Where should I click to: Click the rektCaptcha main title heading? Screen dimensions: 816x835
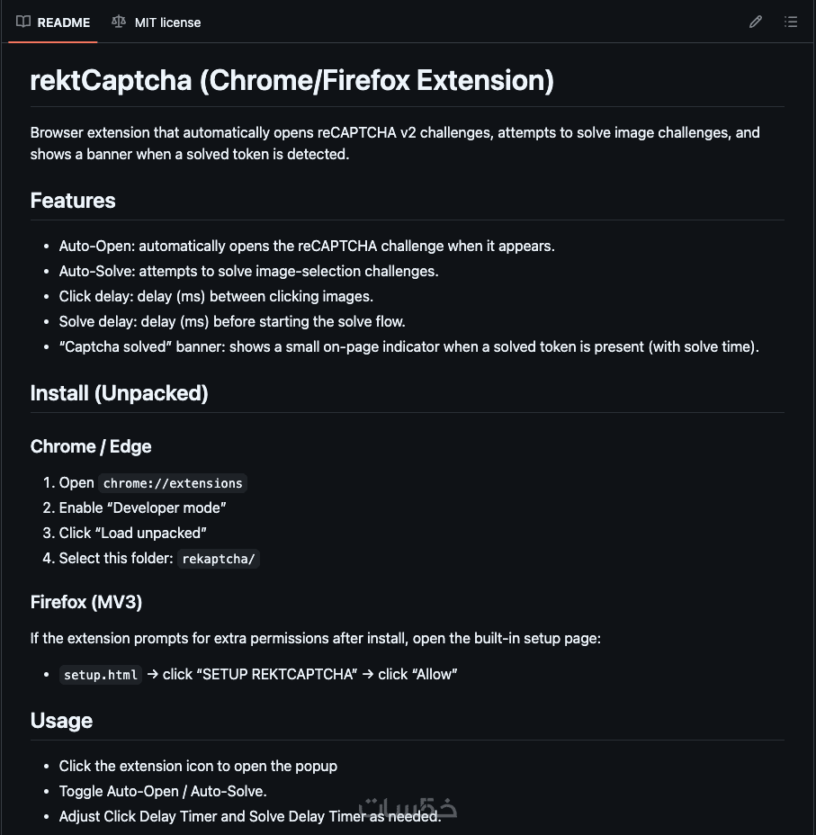click(291, 80)
